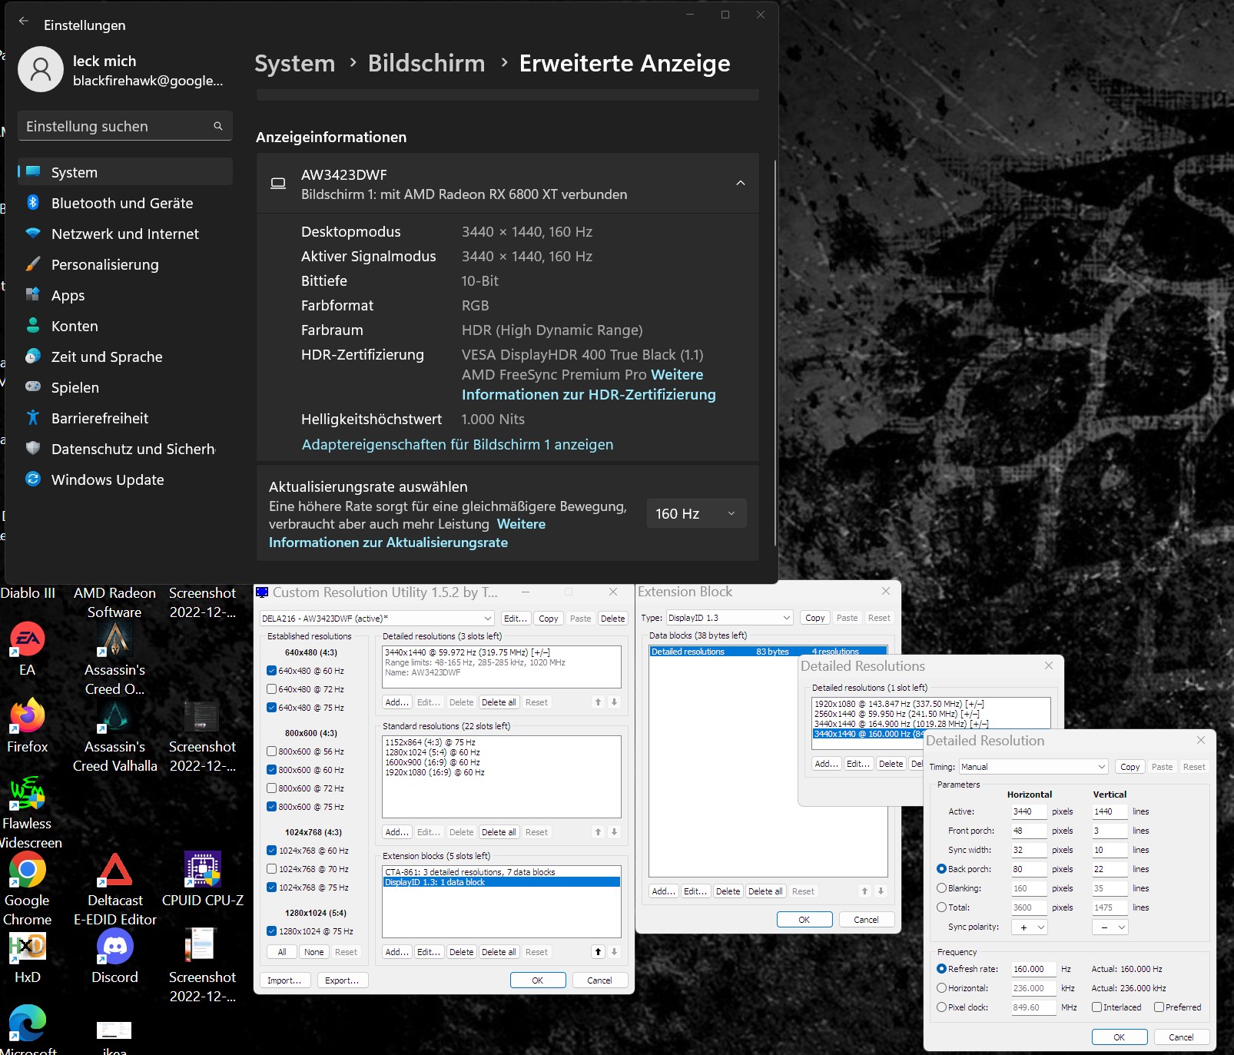Uncheck 1280x1024 @ 75 Hz resolution
Screen dimensions: 1234x1055
pyautogui.click(x=271, y=931)
